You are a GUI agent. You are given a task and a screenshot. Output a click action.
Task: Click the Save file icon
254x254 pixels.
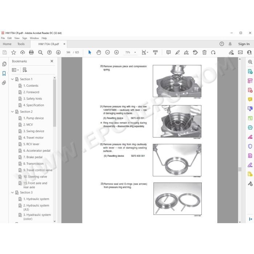[x=4, y=52]
